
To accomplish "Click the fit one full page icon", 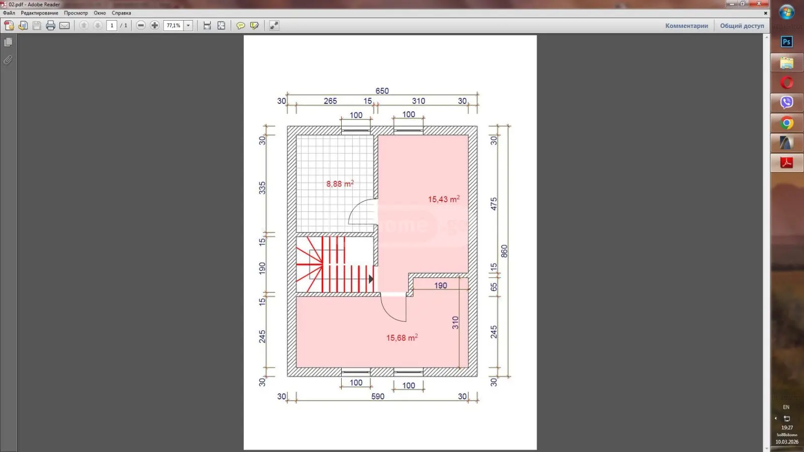I will pyautogui.click(x=221, y=26).
